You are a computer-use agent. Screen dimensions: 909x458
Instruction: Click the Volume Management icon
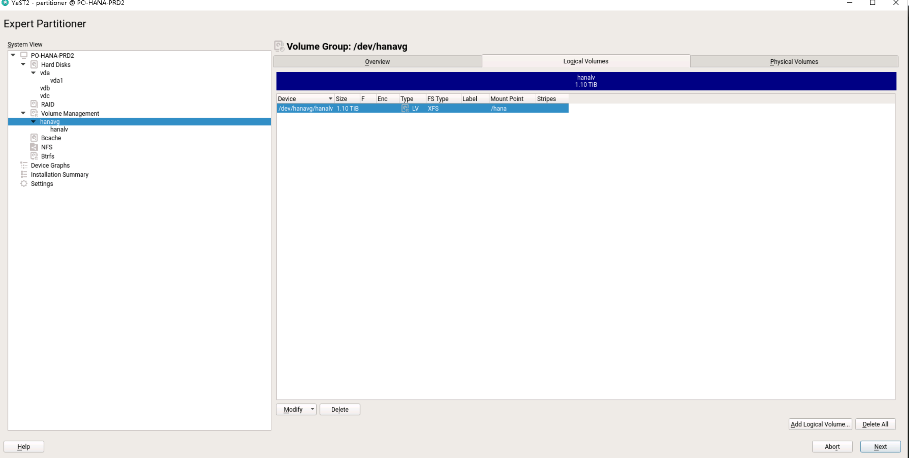tap(34, 113)
